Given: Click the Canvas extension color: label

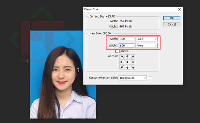Looking at the screenshot, I should pyautogui.click(x=103, y=78).
